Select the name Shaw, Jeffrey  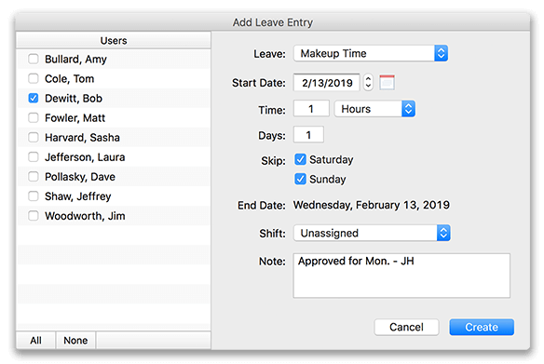[78, 196]
